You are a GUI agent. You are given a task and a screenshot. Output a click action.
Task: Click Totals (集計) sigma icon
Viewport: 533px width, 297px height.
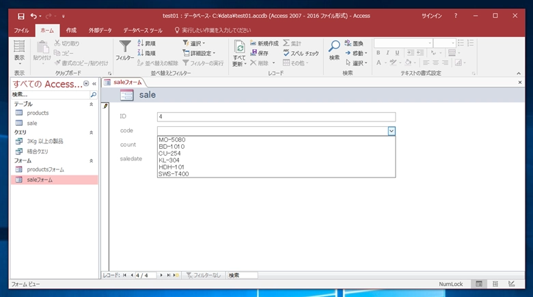[x=286, y=43]
